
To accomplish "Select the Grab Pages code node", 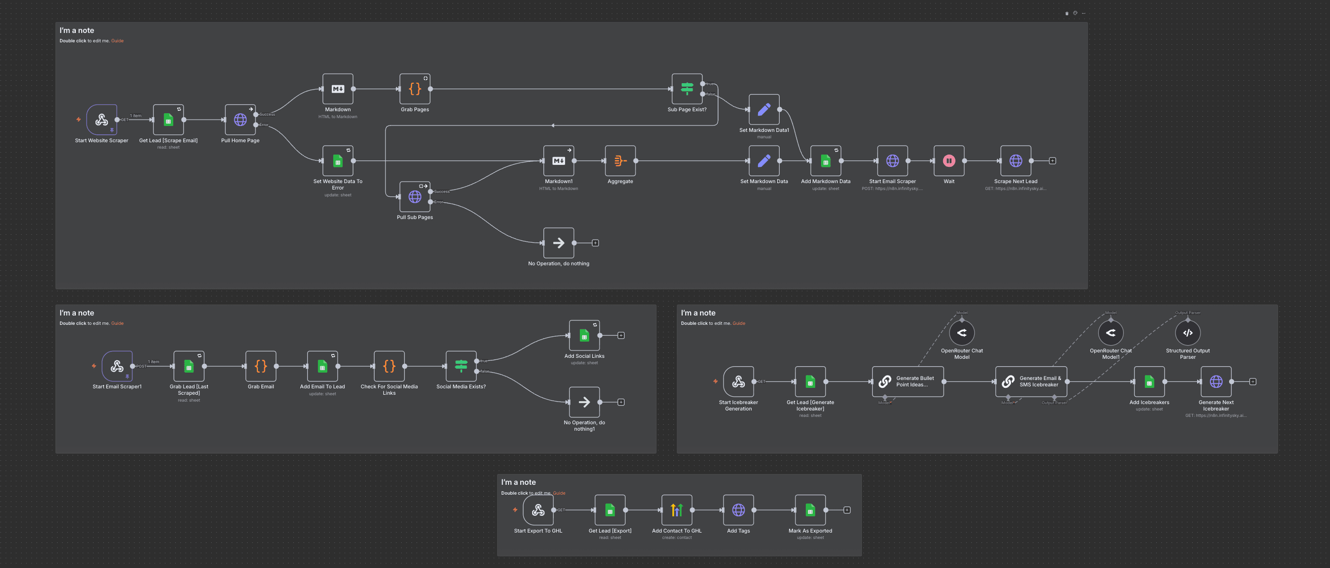I will click(414, 89).
